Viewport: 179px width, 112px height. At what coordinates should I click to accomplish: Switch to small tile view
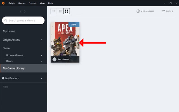pyautogui.click(x=53, y=11)
